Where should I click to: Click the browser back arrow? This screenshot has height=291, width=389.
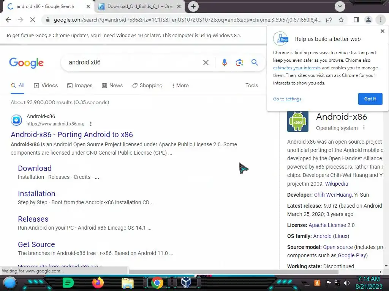[8, 20]
